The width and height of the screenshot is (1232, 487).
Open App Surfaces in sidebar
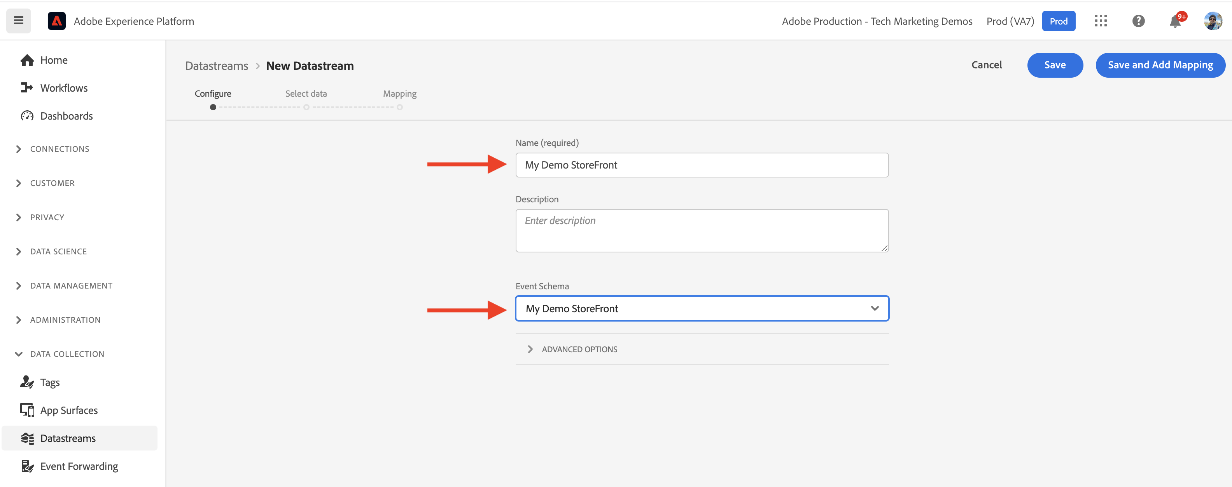(68, 410)
